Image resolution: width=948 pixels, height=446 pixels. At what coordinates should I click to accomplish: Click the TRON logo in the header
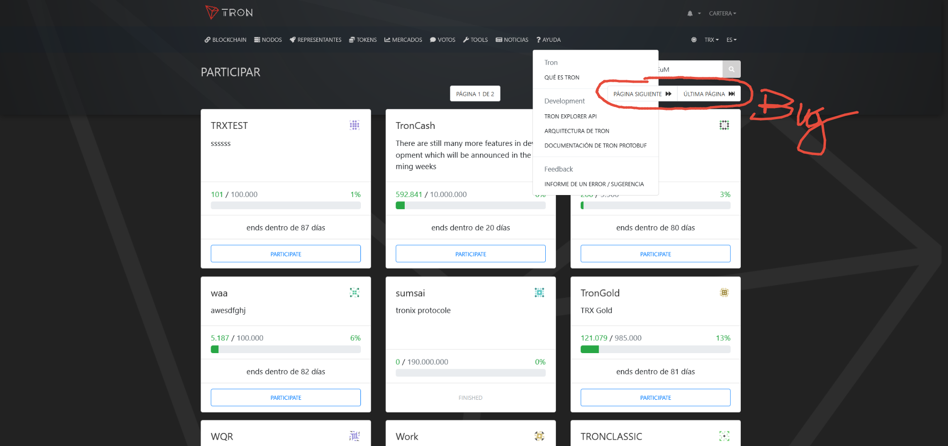point(229,13)
